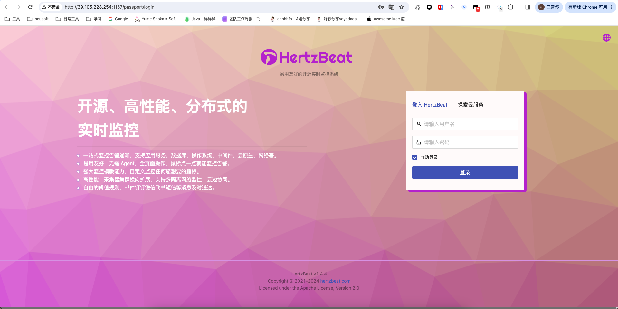This screenshot has width=618, height=309.
Task: Open the Extensions puzzle icon
Action: [x=510, y=7]
